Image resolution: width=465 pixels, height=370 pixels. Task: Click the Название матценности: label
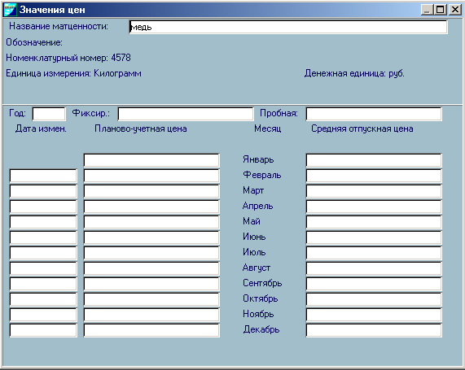click(59, 26)
